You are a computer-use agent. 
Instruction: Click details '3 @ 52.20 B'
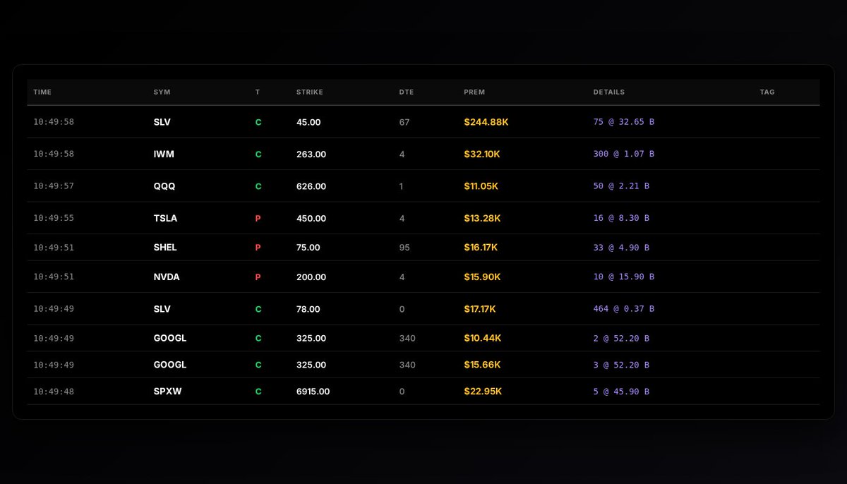[x=621, y=365]
